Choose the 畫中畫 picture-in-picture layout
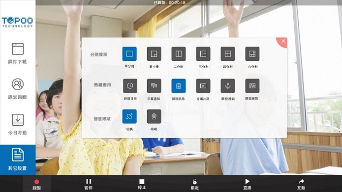Screen dimensions: 342x192 coord(154,54)
